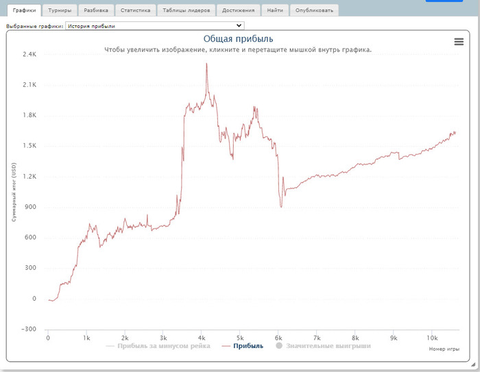480x372 pixels.
Task: Click the window resize grip corner
Action: coord(473,364)
